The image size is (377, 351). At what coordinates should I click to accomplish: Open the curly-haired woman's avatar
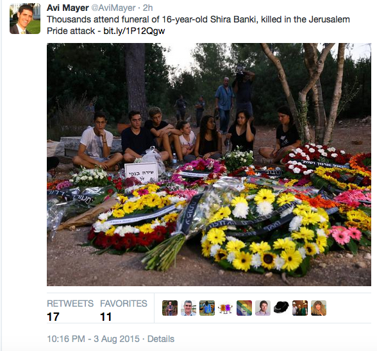click(319, 308)
